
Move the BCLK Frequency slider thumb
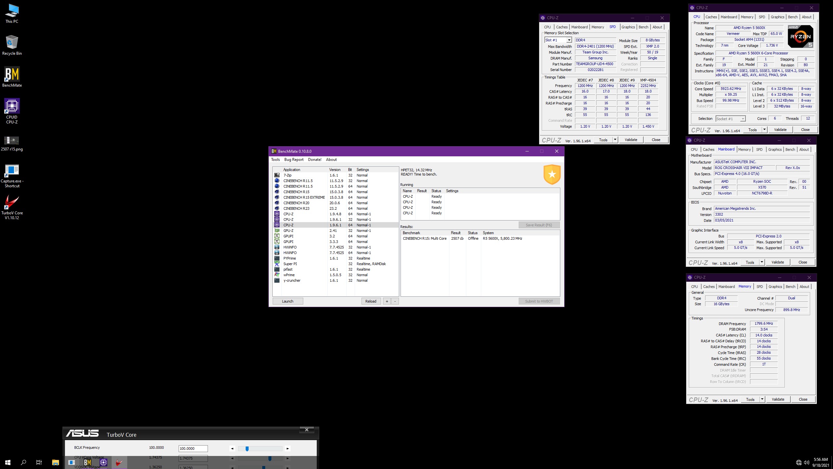[x=247, y=449]
